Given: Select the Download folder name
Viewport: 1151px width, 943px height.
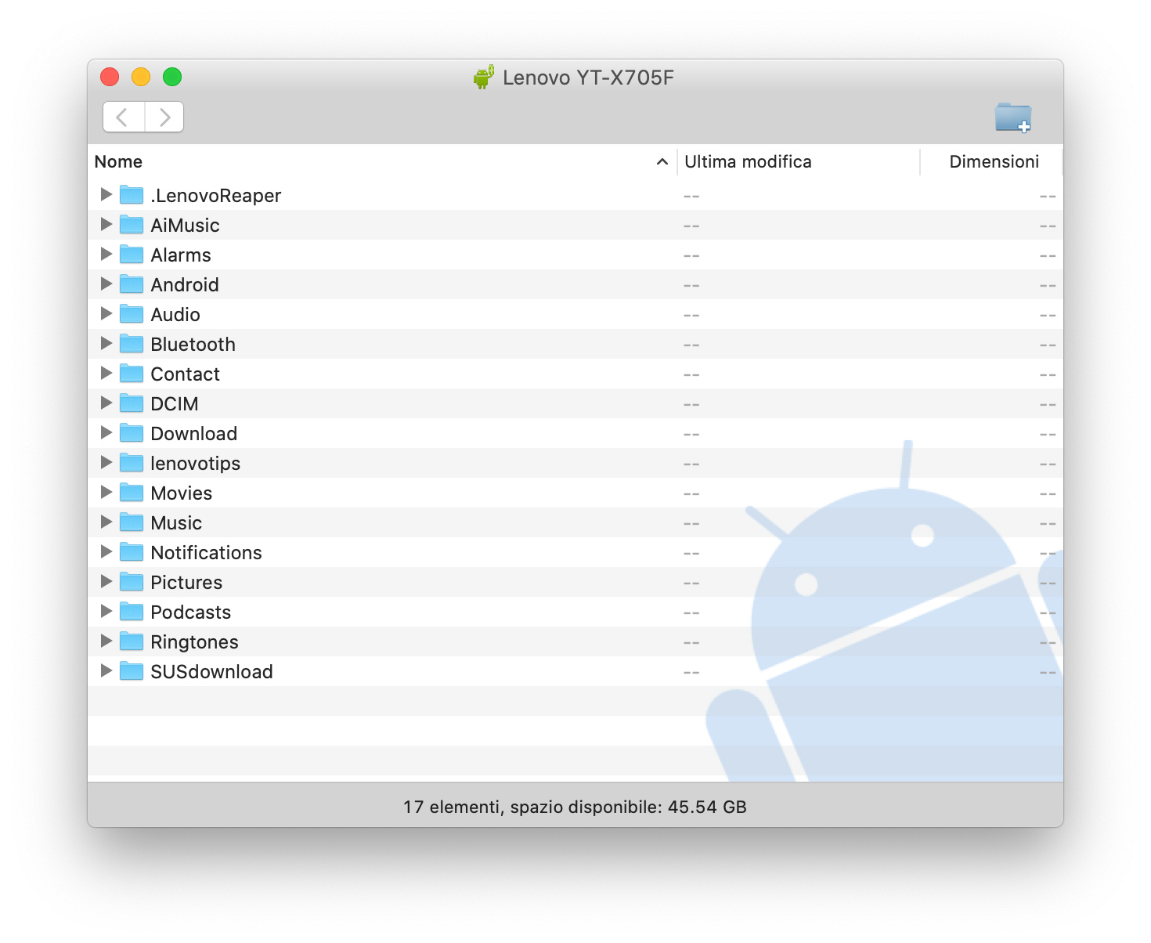Looking at the screenshot, I should click(x=193, y=434).
